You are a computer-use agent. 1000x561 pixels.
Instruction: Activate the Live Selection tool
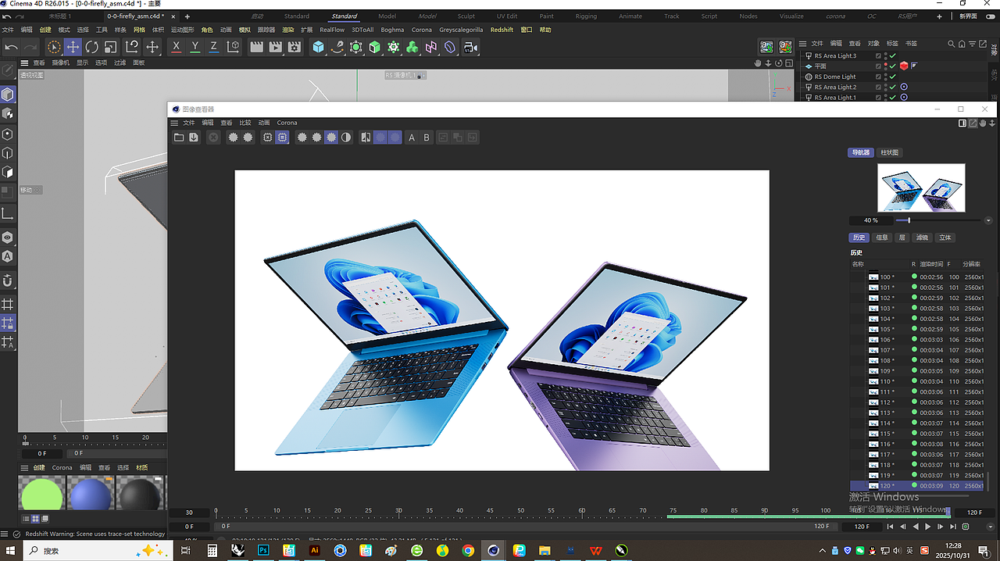click(x=54, y=47)
